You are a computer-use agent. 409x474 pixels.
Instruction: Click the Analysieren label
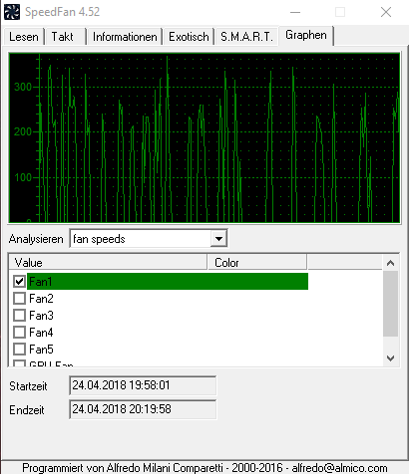tap(36, 239)
